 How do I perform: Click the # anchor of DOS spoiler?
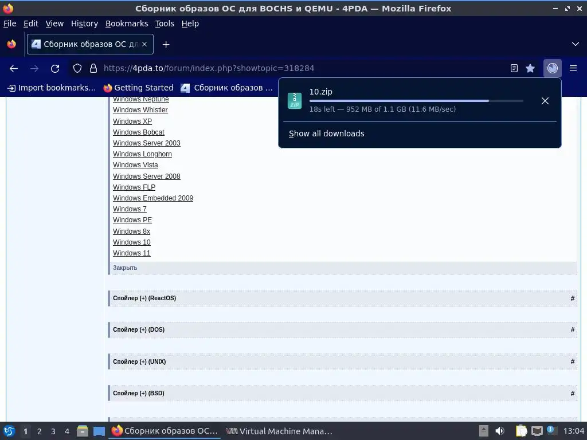573,329
